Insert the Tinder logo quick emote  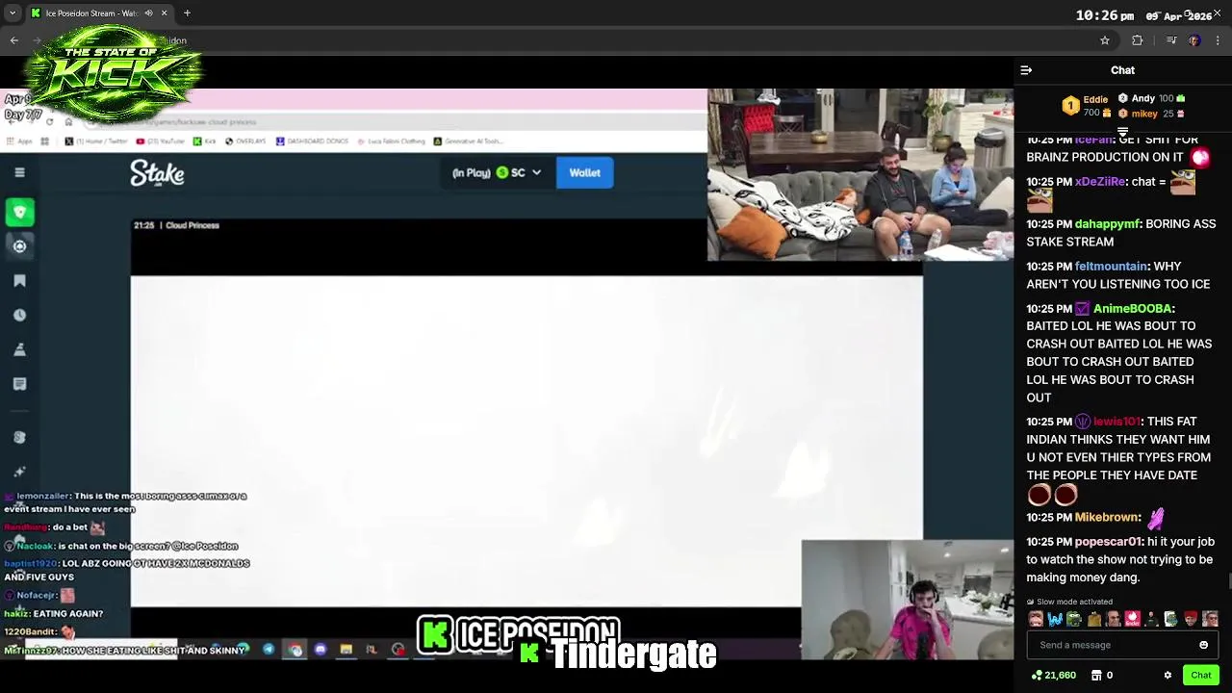(1133, 619)
